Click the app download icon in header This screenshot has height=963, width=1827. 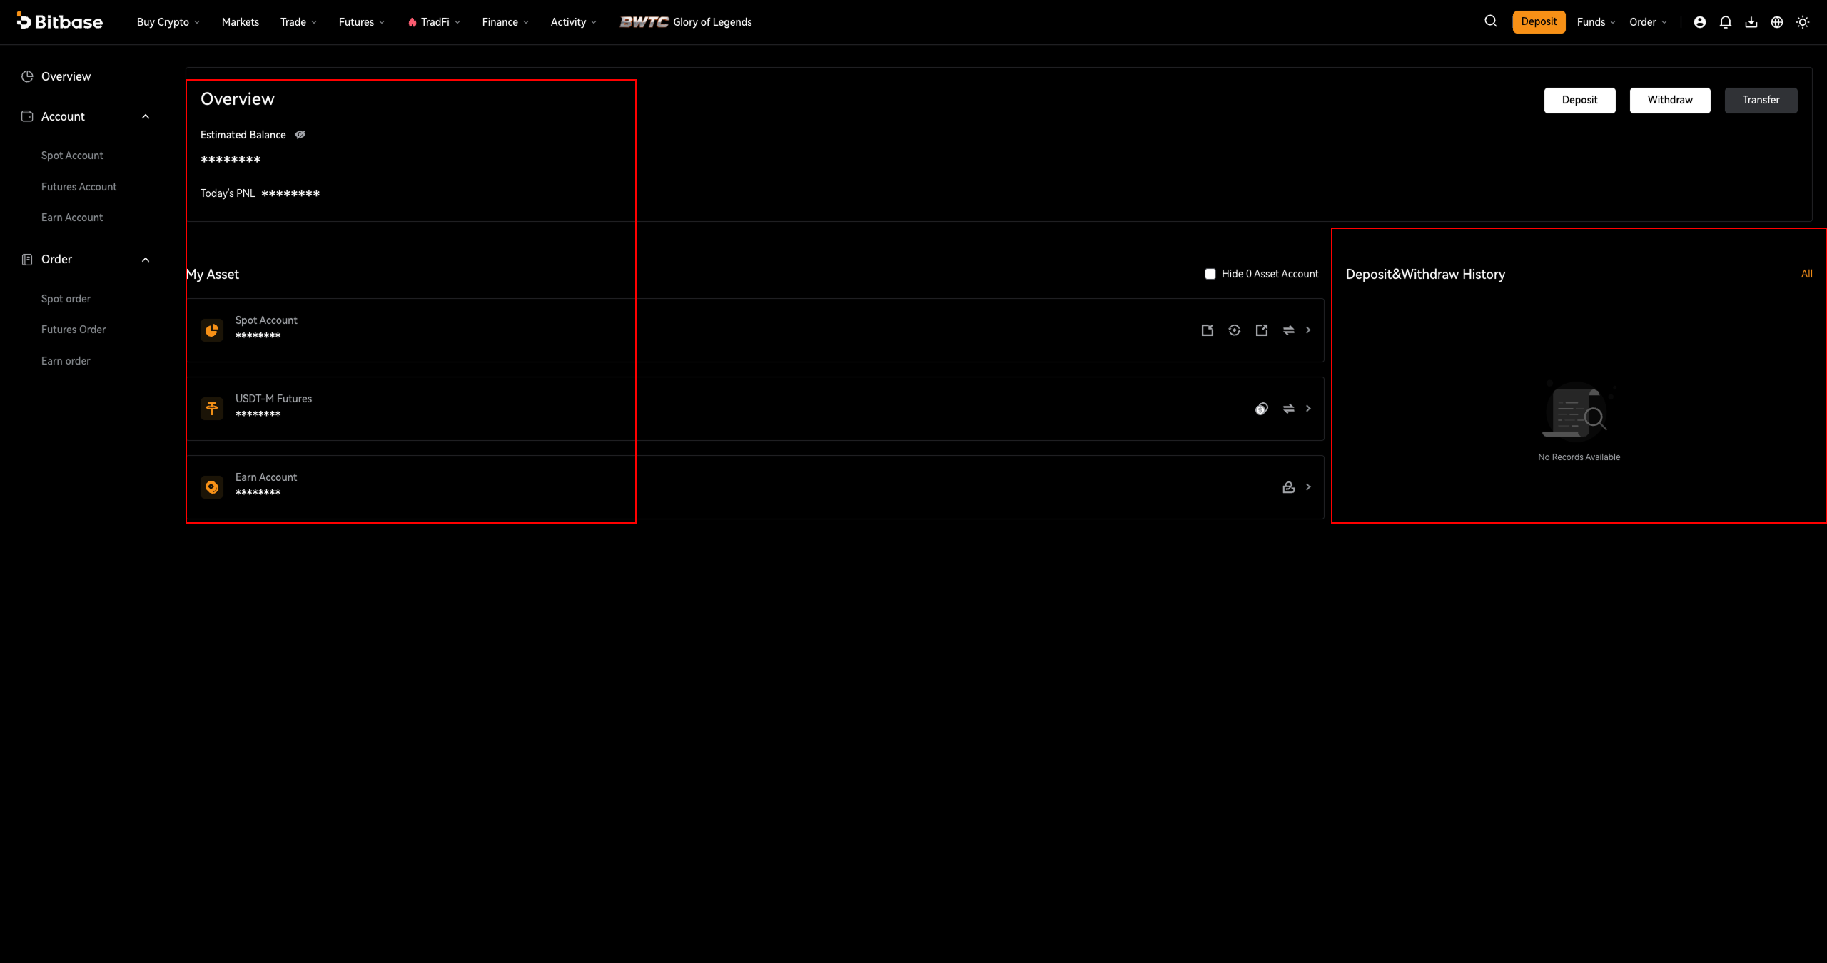pos(1751,22)
